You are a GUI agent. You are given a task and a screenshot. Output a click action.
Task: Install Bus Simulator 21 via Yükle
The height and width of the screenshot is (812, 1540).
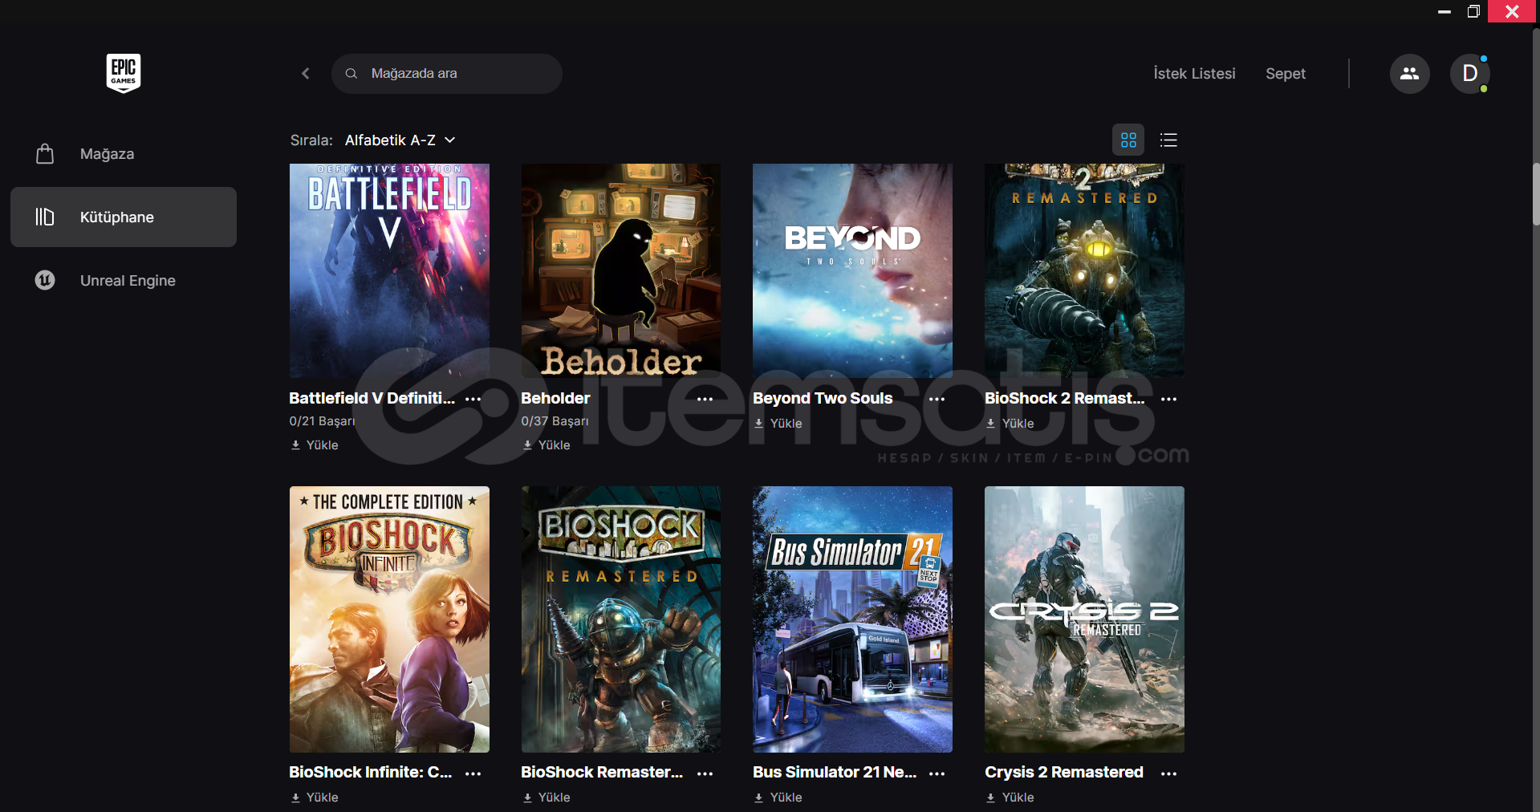(778, 798)
